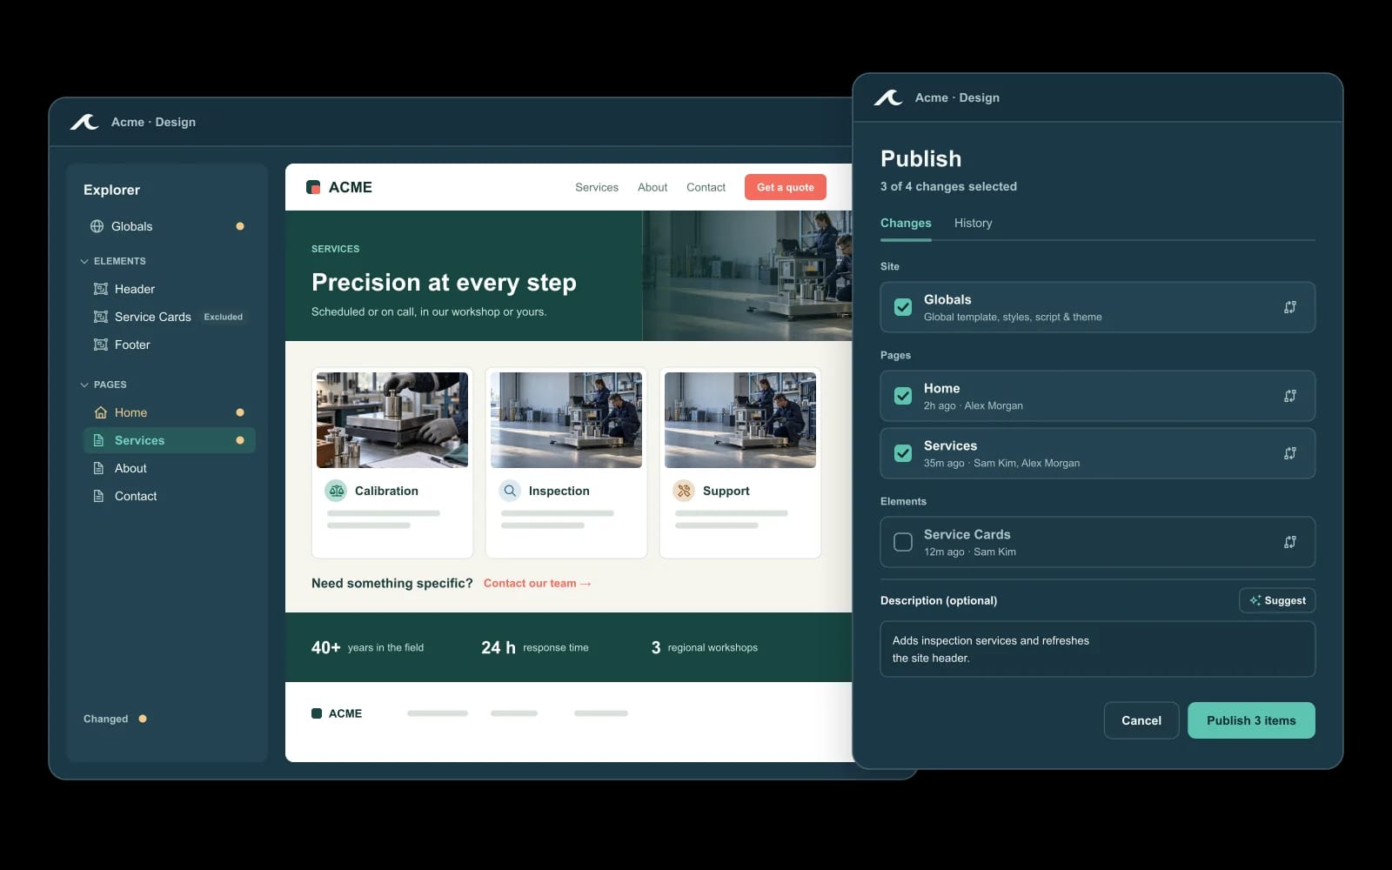Open Services in the preview site navigation

[597, 187]
